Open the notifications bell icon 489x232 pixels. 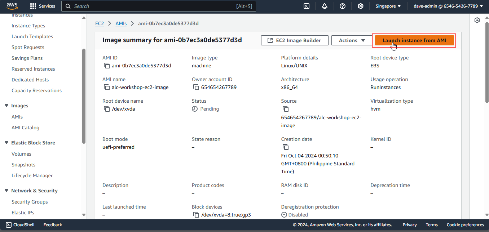tap(325, 6)
